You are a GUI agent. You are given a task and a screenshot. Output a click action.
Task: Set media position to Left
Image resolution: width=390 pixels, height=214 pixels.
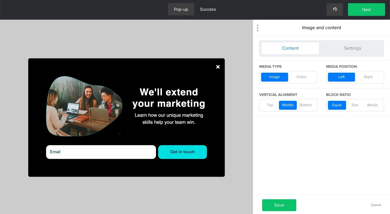341,77
